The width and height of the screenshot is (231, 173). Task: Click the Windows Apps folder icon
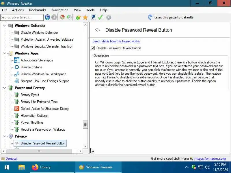[10, 53]
